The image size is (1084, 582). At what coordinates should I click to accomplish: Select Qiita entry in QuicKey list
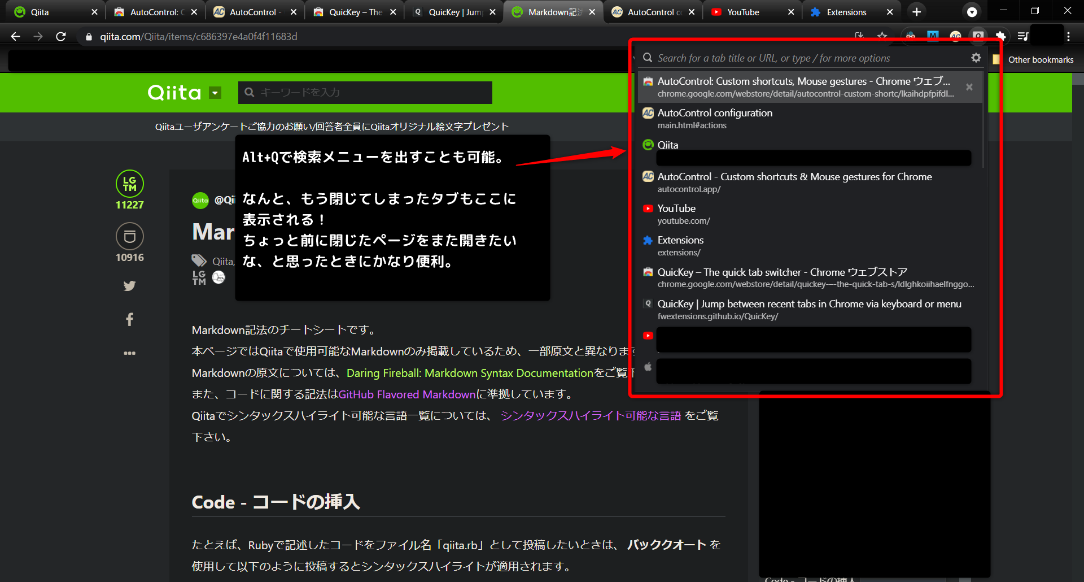coord(810,150)
